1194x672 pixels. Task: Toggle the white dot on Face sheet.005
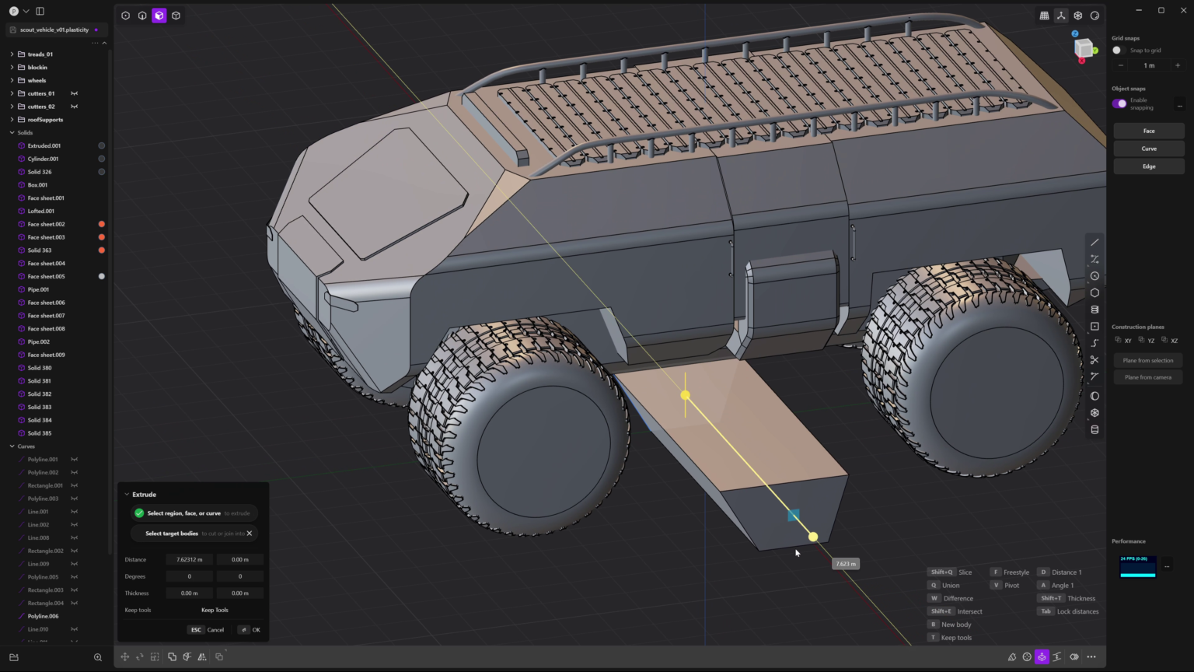point(101,276)
